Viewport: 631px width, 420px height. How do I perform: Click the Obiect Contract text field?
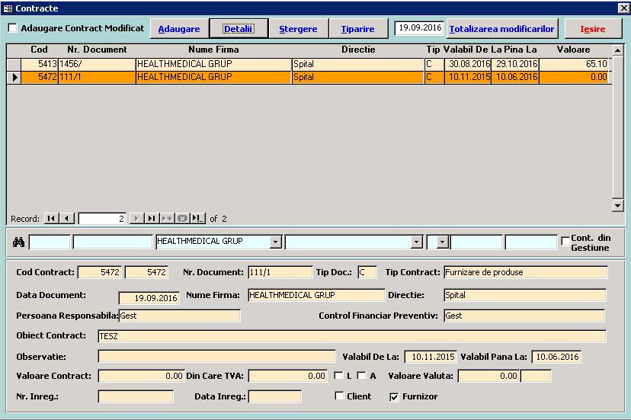[x=351, y=336]
